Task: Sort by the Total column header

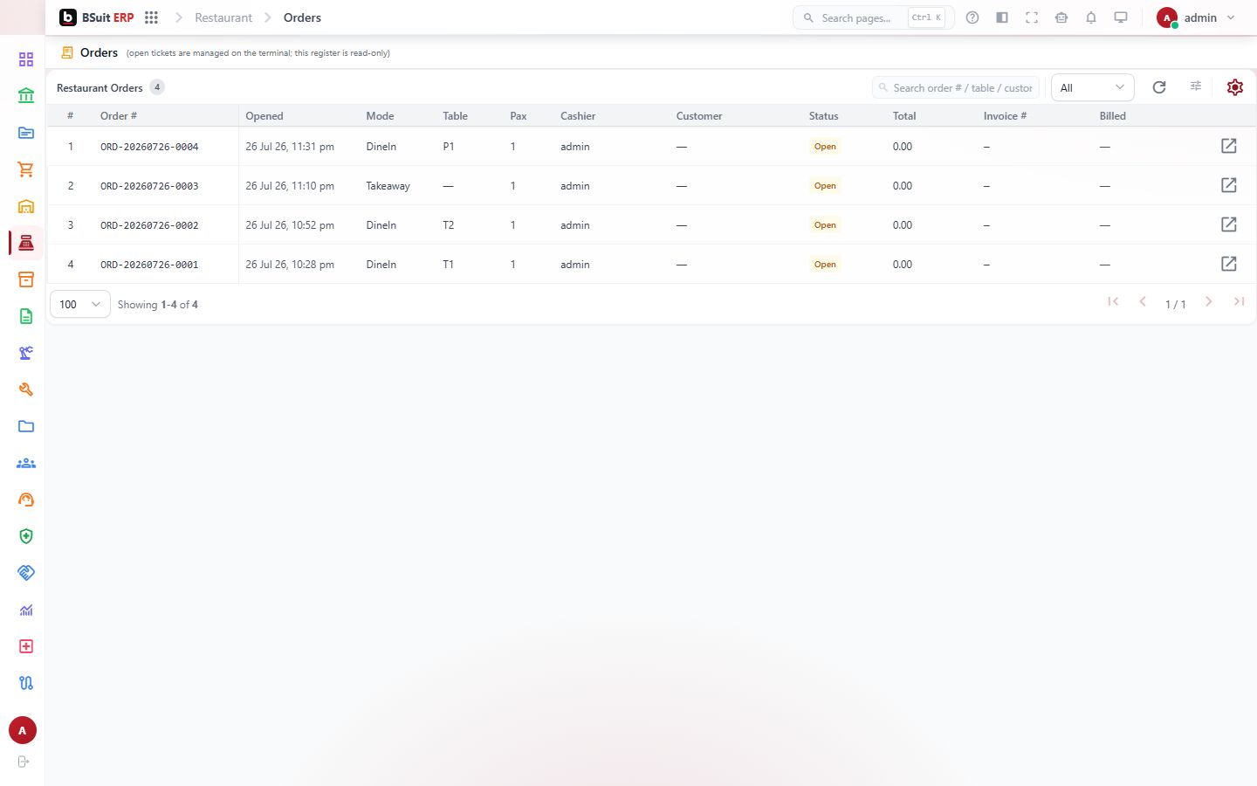Action: 904,116
